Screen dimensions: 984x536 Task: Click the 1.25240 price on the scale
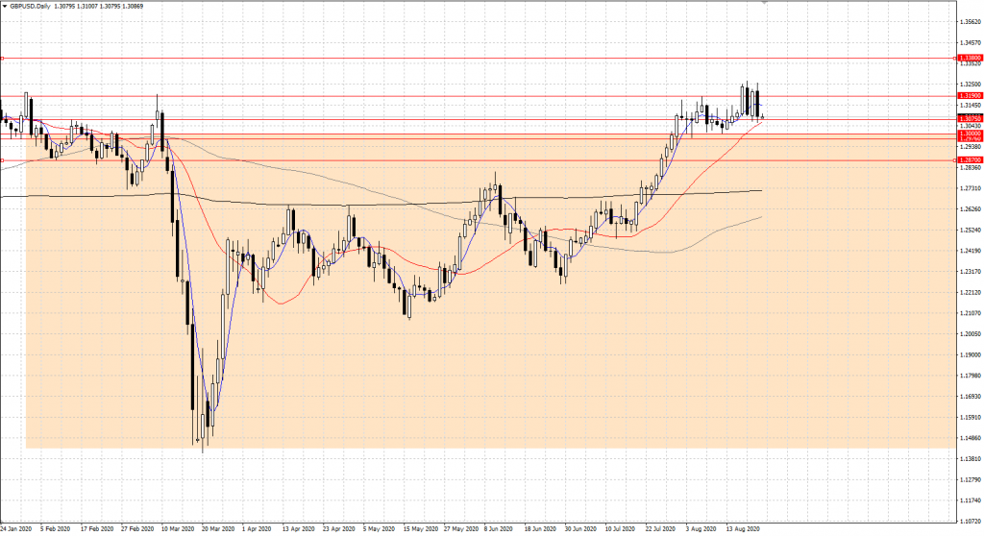(971, 231)
